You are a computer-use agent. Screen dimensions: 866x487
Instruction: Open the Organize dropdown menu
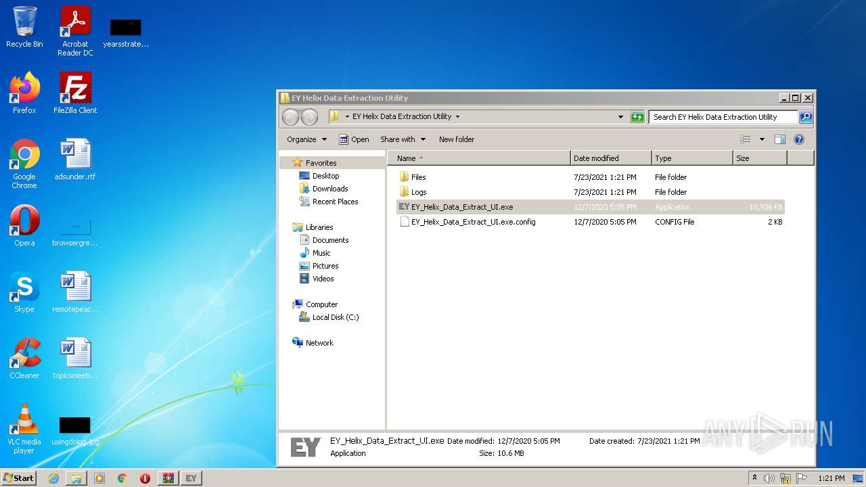[x=306, y=139]
